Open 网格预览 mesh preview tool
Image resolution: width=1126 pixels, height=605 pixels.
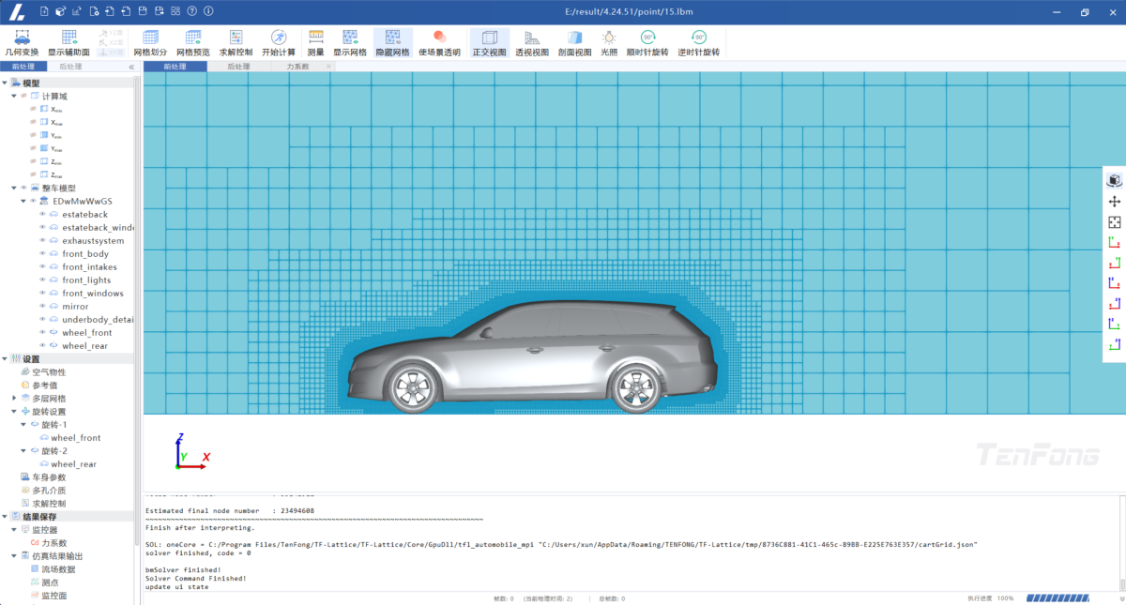click(193, 38)
